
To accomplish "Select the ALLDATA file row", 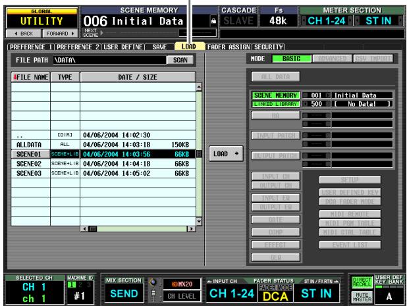I will 103,144.
